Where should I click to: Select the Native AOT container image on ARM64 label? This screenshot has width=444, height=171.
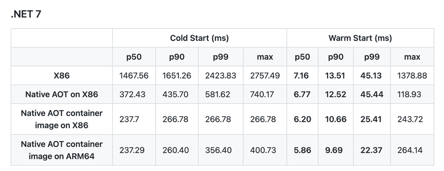click(62, 150)
